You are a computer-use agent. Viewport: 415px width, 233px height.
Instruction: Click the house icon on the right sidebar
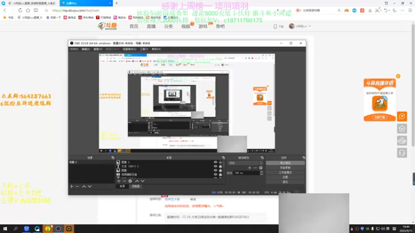(x=402, y=128)
